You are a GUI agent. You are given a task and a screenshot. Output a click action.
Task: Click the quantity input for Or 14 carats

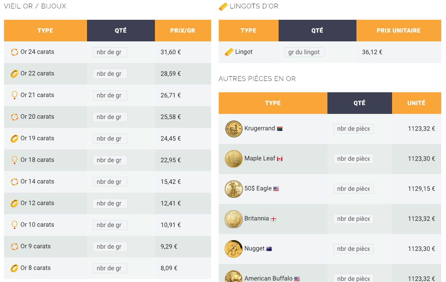tap(110, 182)
